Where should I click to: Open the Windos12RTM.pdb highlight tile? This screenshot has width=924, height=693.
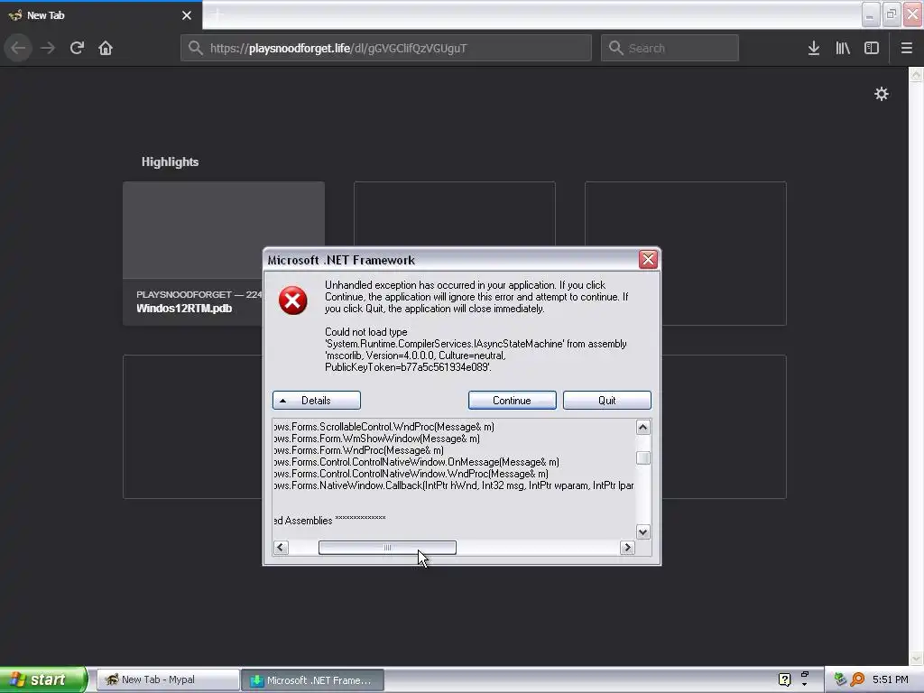(193, 254)
